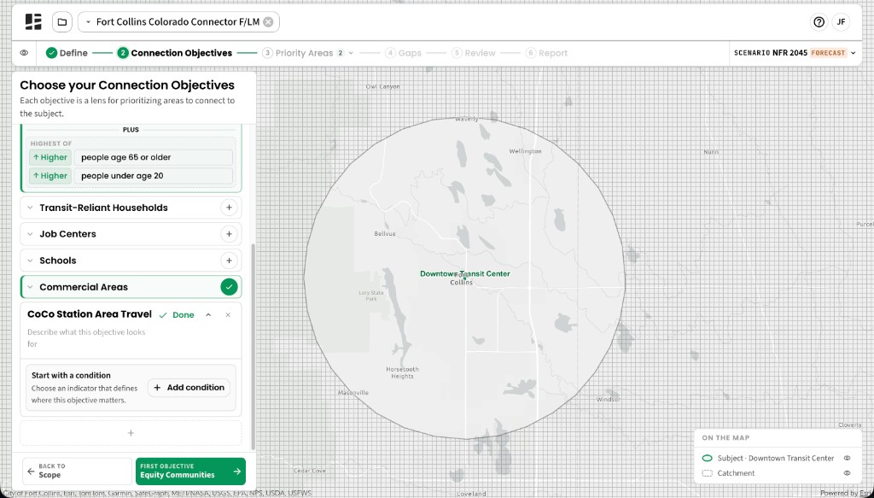This screenshot has width=874, height=498.
Task: Go to the Report step
Action: coord(546,53)
